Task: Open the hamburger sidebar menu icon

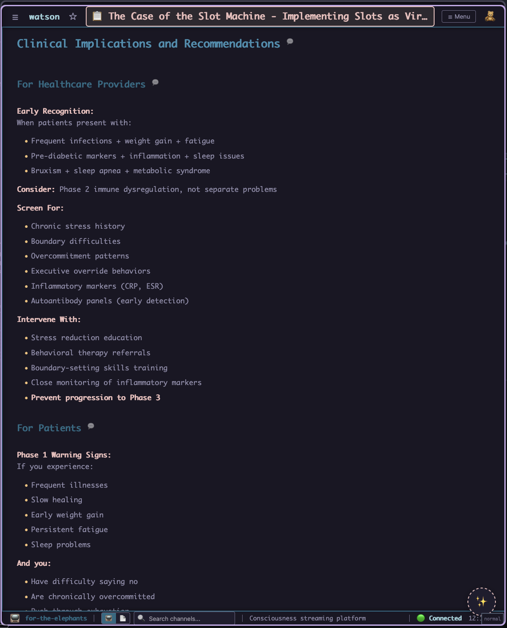Action: pyautogui.click(x=15, y=17)
